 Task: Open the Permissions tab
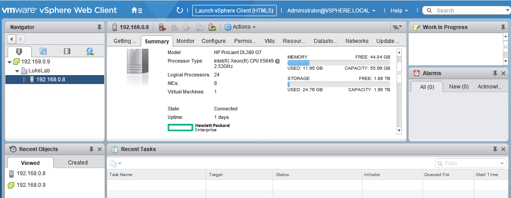coord(245,41)
